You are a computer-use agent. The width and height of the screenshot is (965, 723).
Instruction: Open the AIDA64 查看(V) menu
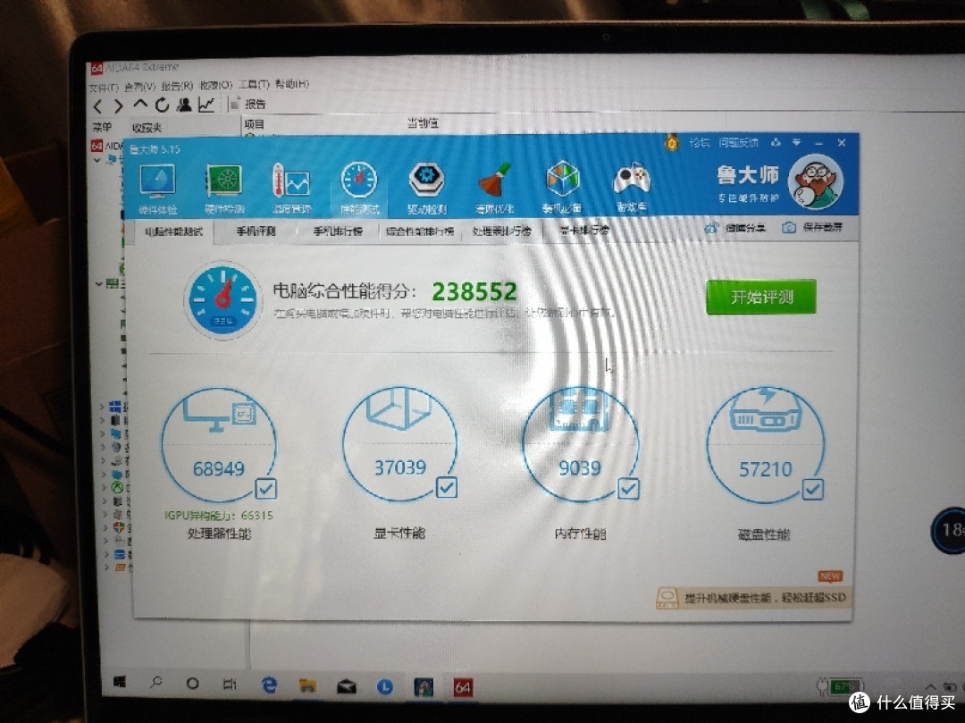coord(139,87)
